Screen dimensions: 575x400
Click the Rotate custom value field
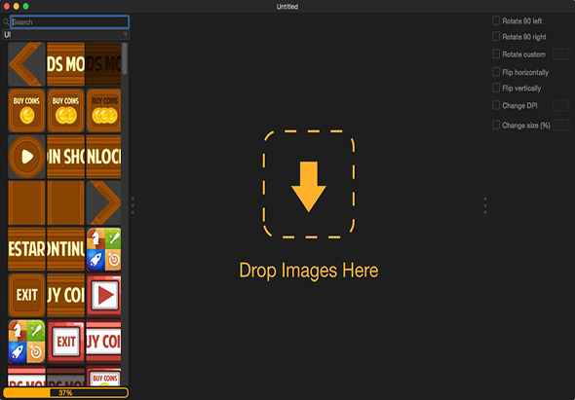[x=561, y=55]
